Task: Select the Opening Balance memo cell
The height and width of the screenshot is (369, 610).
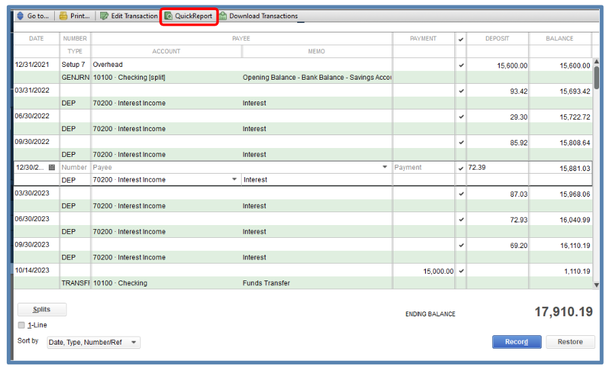Action: pos(317,77)
